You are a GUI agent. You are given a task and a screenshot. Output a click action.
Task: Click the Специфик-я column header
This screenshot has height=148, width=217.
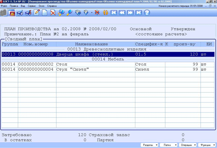pos(150,44)
